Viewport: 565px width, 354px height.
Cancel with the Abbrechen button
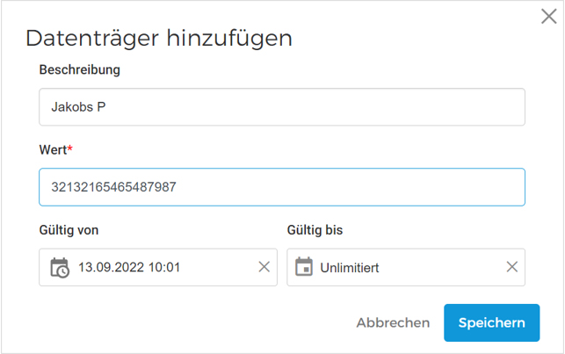pos(393,322)
